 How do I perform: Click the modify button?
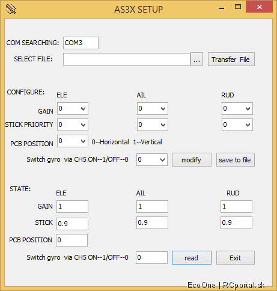[x=192, y=160]
